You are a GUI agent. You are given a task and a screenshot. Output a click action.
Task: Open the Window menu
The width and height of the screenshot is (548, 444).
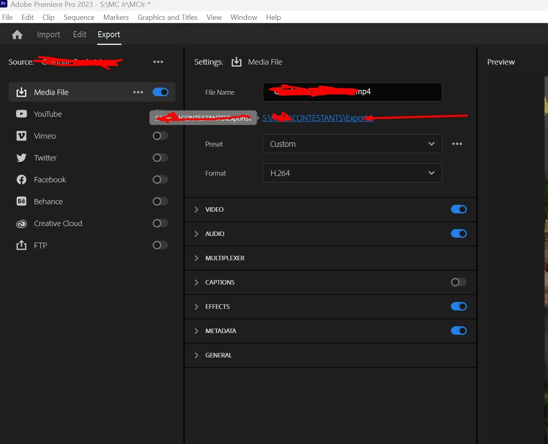(x=244, y=17)
